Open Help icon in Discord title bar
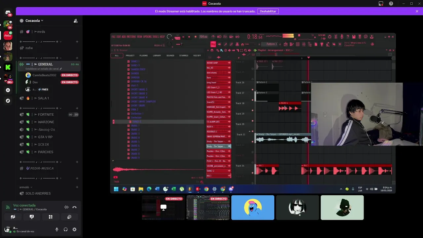This screenshot has width=423, height=238. 391,4
